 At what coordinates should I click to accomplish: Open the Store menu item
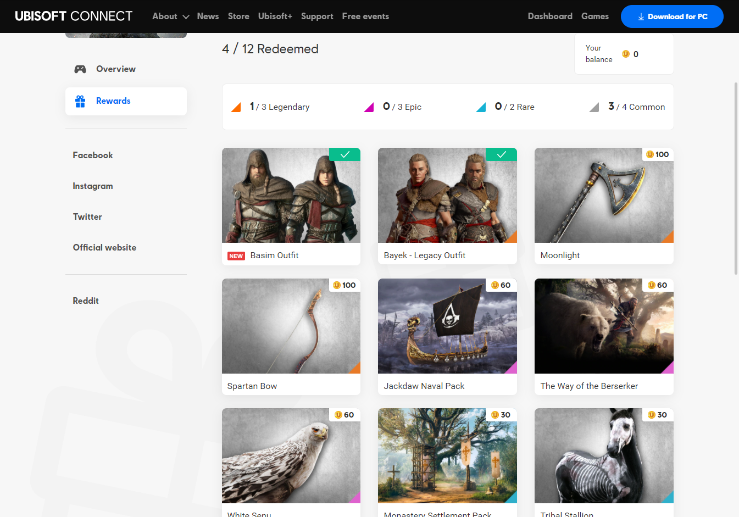pos(238,16)
